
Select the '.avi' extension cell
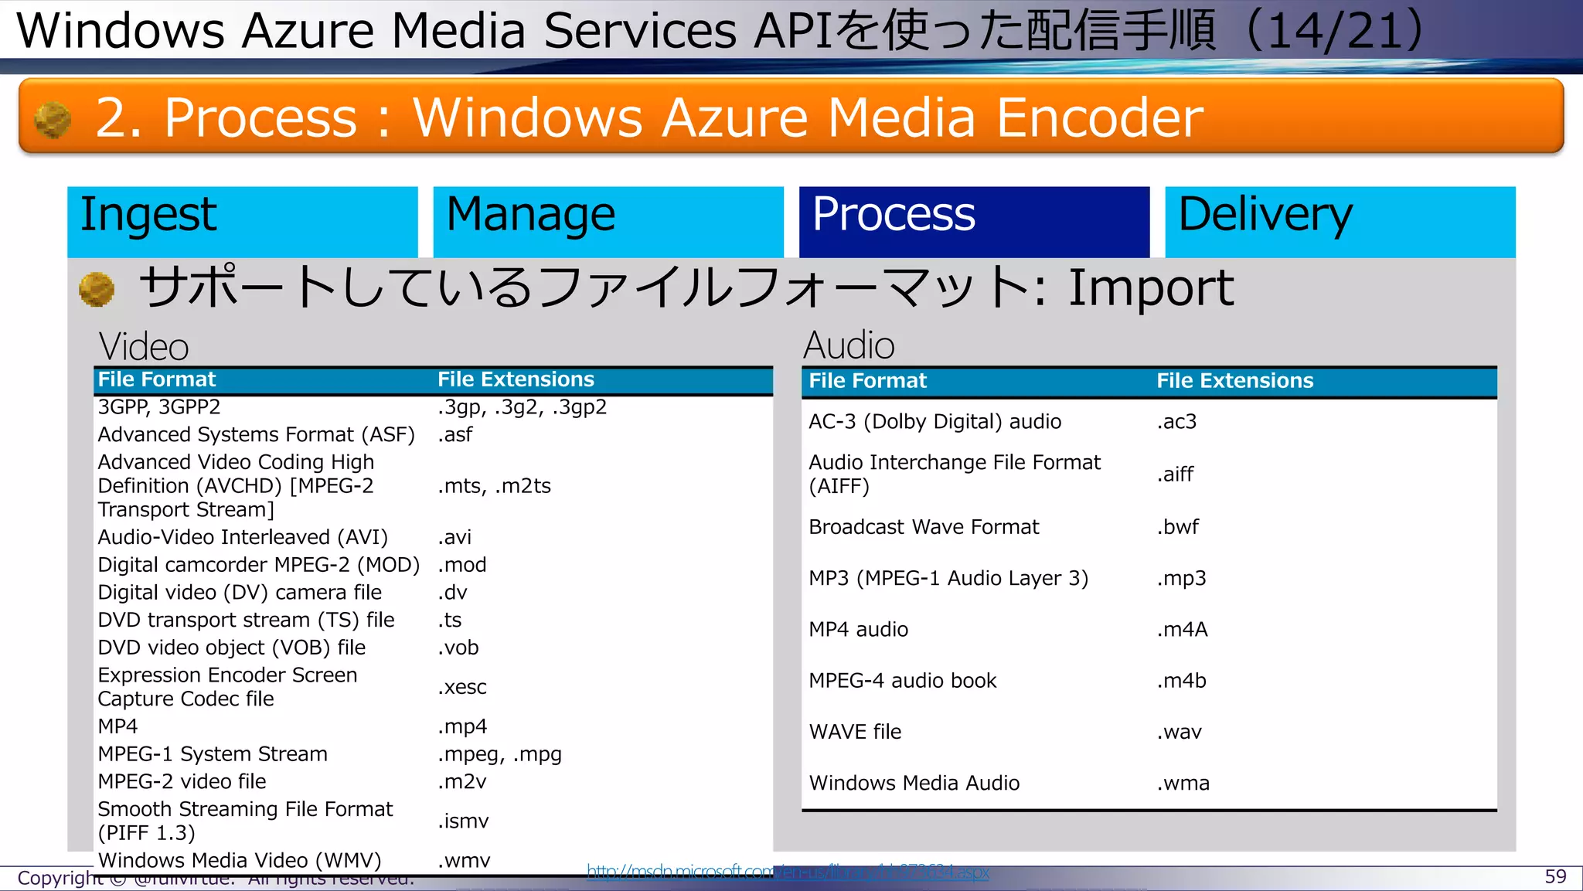454,537
